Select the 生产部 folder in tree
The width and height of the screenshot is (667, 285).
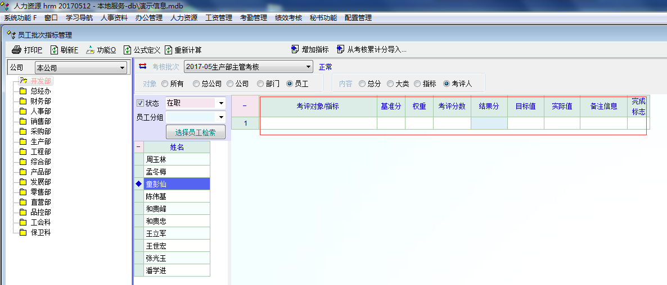click(40, 141)
